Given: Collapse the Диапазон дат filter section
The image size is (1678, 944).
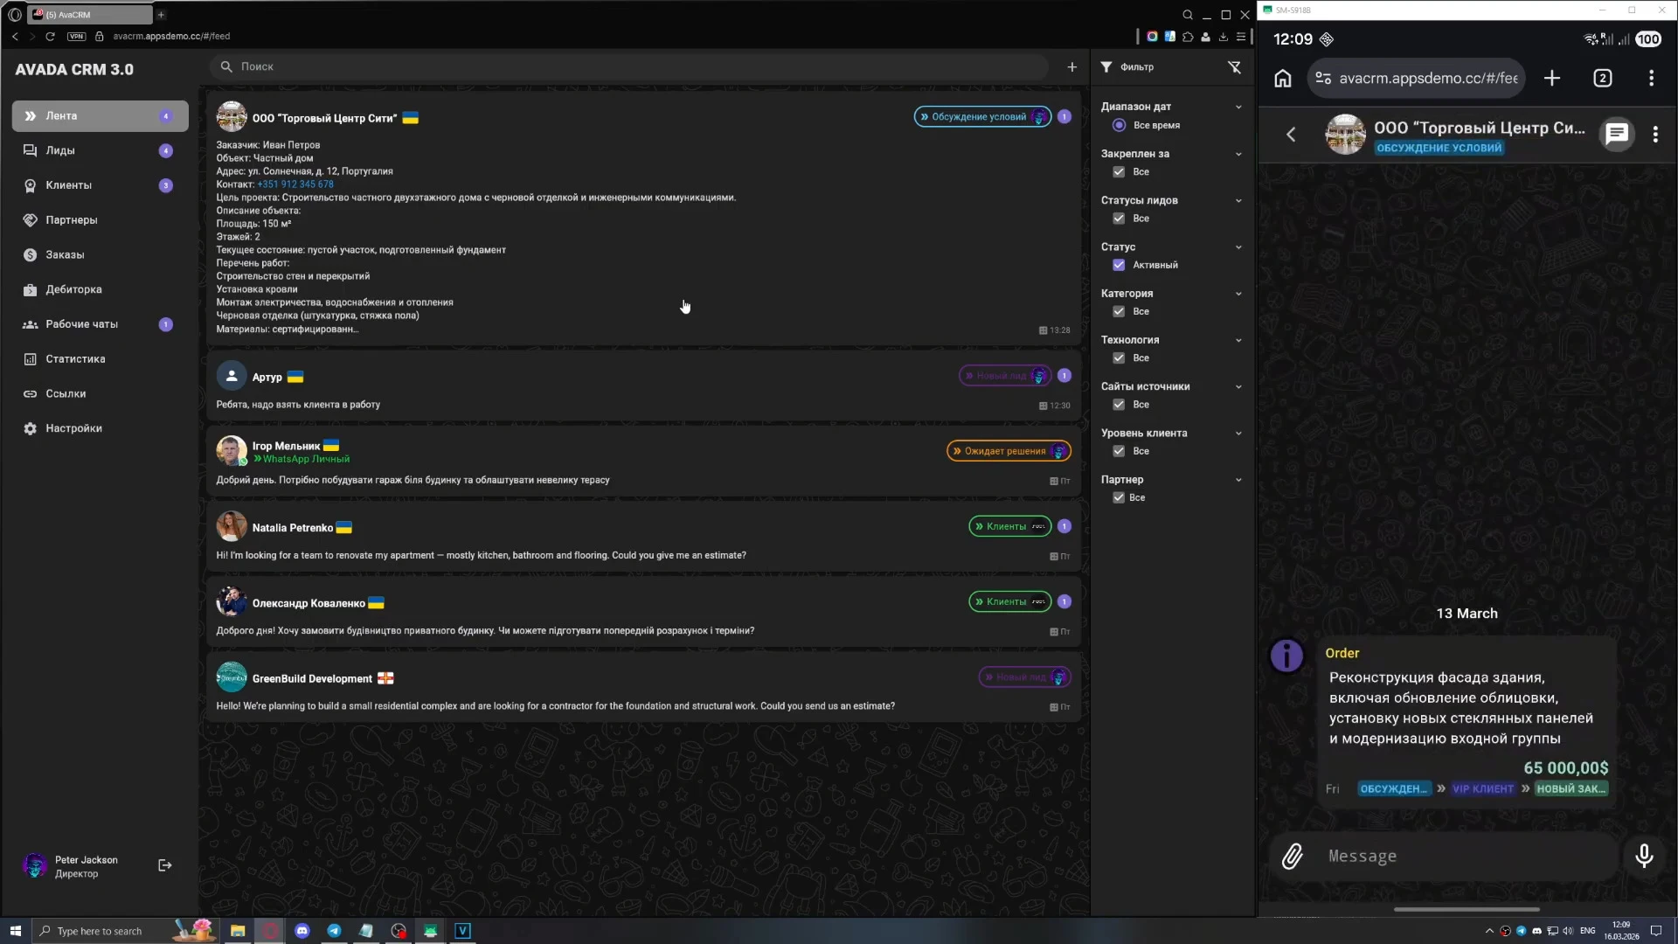Looking at the screenshot, I should [1238, 107].
